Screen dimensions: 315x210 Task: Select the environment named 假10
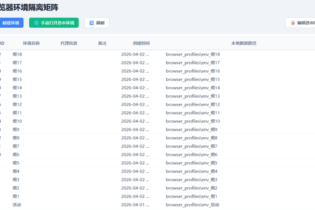coord(17,121)
